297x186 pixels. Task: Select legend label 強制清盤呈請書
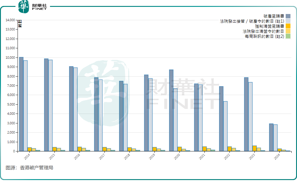[x=269, y=26]
